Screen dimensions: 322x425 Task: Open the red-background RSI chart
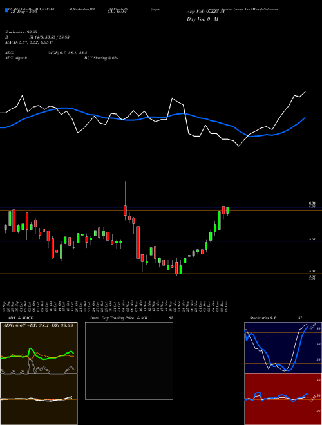click(x=283, y=399)
